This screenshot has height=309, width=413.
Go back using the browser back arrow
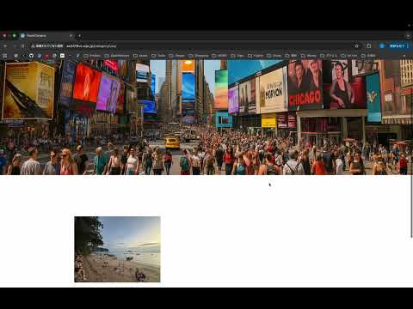point(5,45)
